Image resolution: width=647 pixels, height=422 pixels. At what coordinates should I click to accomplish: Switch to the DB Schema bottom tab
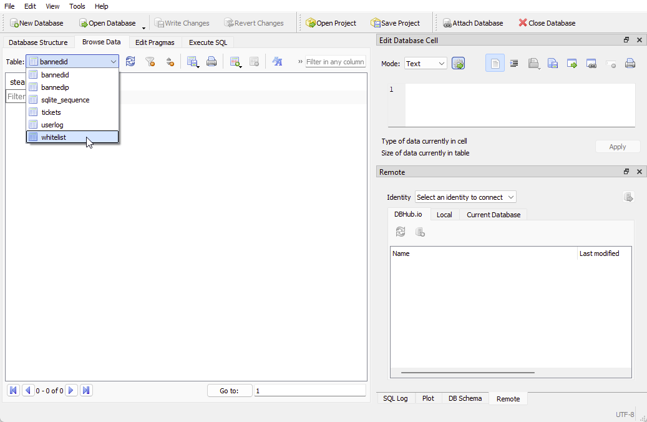click(465, 398)
